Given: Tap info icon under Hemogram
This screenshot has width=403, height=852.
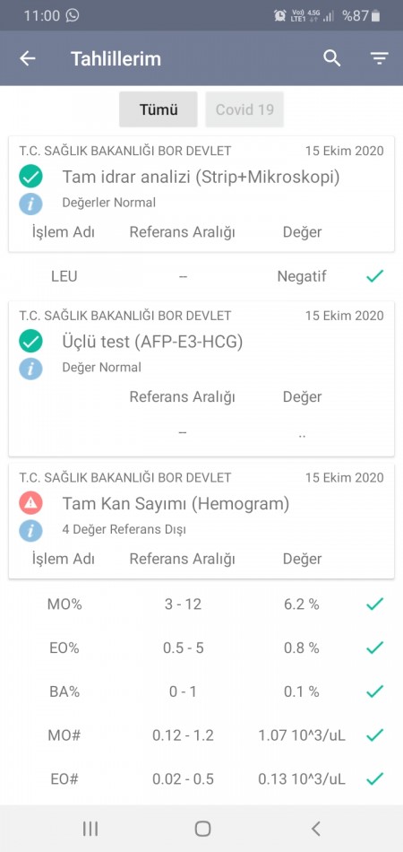Looking at the screenshot, I should (x=31, y=530).
